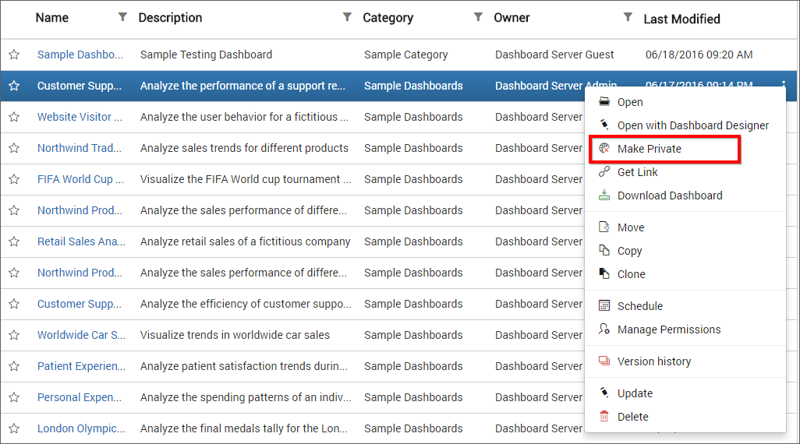Screen dimensions: 800x444
Task: Star the Retail Sales Ana... dashboard
Action: point(14,241)
